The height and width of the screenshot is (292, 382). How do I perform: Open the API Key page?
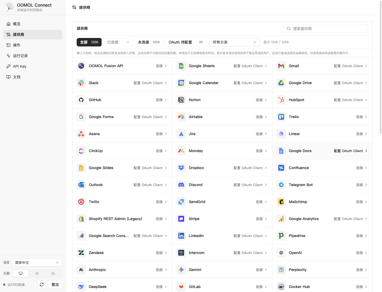[33, 66]
